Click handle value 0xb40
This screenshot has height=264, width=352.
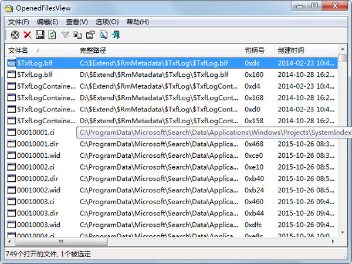(255, 178)
